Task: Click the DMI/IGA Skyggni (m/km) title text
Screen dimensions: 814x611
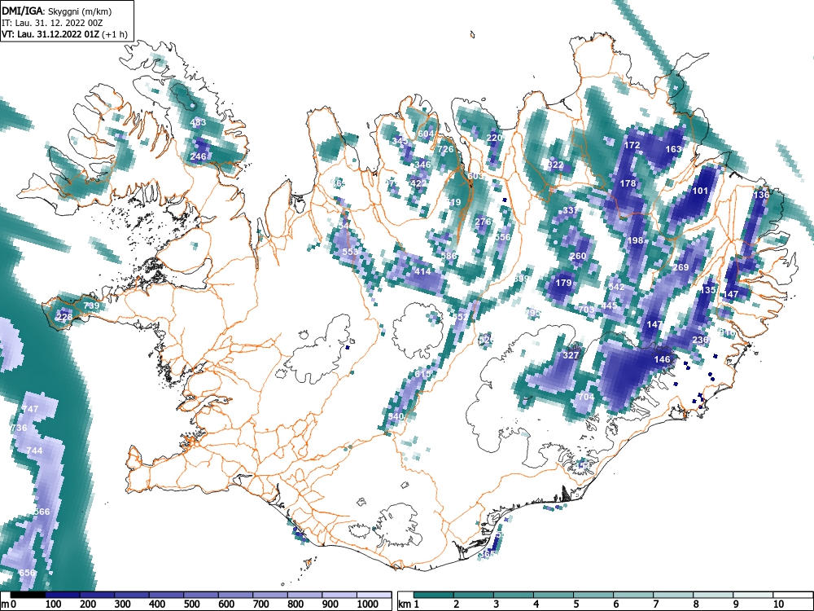Action: click(56, 11)
